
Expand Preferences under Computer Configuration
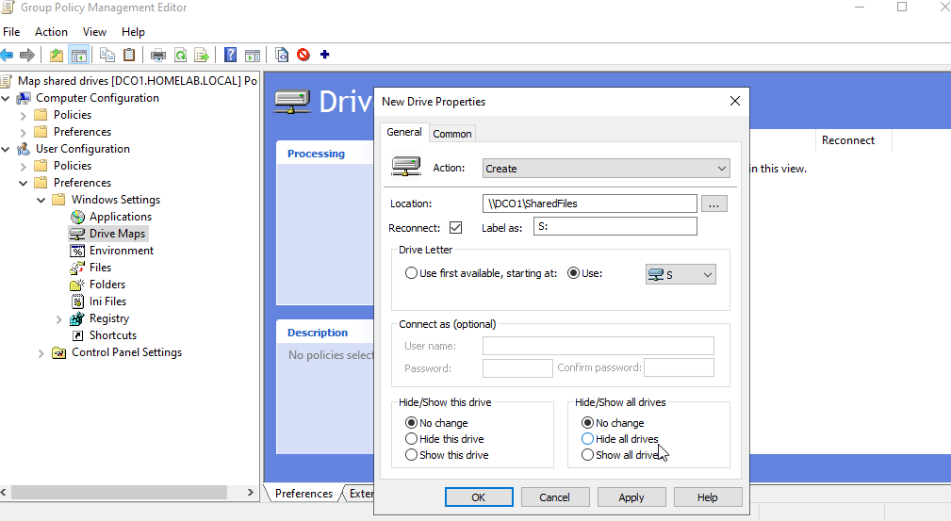pyautogui.click(x=23, y=132)
